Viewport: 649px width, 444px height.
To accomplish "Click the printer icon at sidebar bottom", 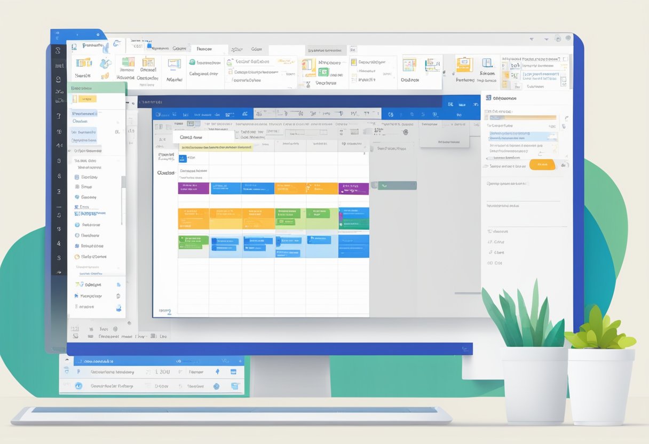I will (x=117, y=308).
